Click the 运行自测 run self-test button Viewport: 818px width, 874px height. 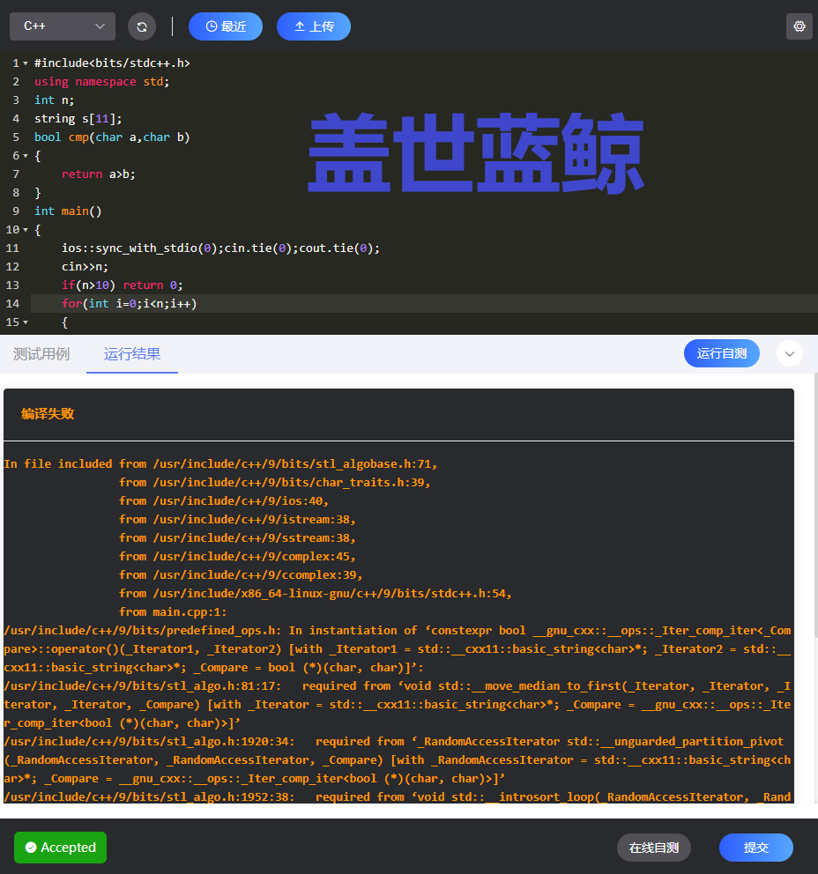coord(722,353)
